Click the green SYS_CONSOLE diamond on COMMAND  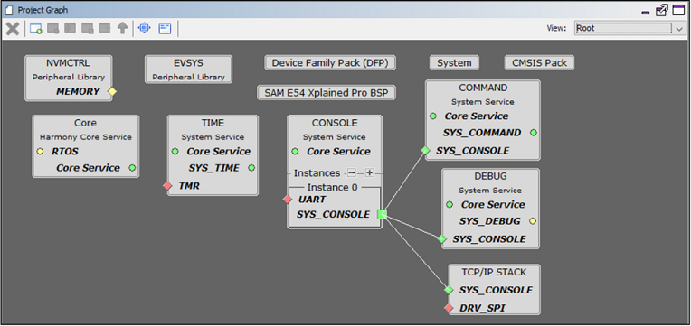point(425,151)
